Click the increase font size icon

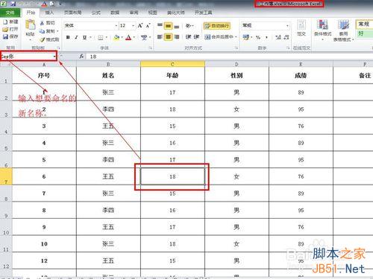click(x=140, y=25)
